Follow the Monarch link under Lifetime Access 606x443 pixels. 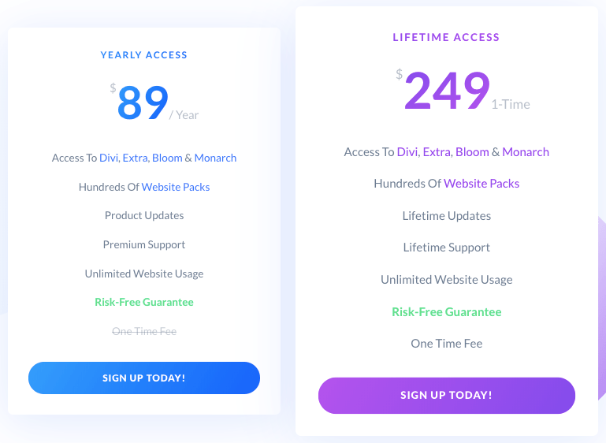point(526,152)
